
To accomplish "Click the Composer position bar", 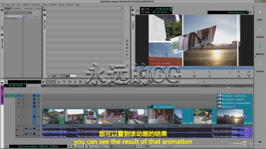I will point(194,68).
